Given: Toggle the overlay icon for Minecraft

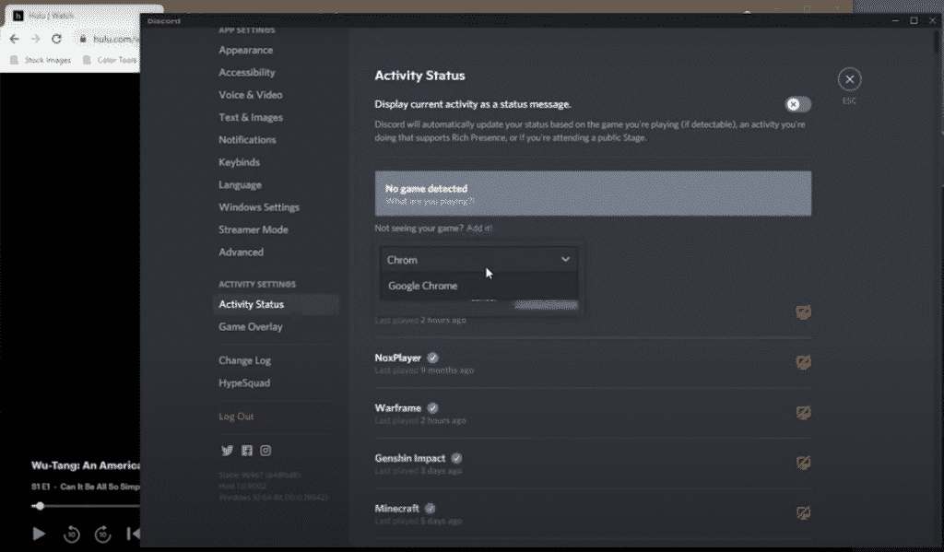Looking at the screenshot, I should (803, 512).
